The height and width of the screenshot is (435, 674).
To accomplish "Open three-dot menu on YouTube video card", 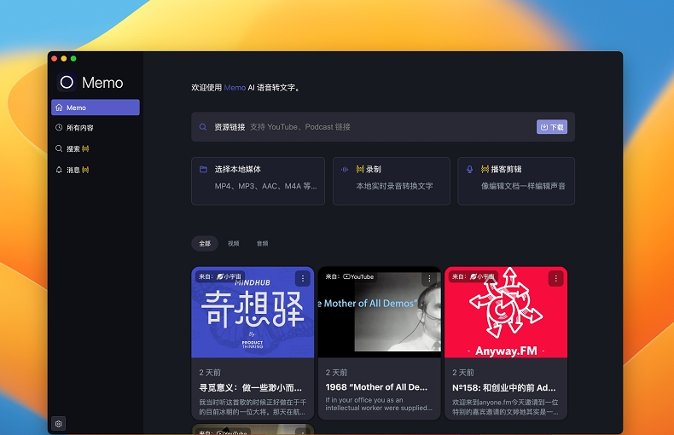I will click(429, 279).
